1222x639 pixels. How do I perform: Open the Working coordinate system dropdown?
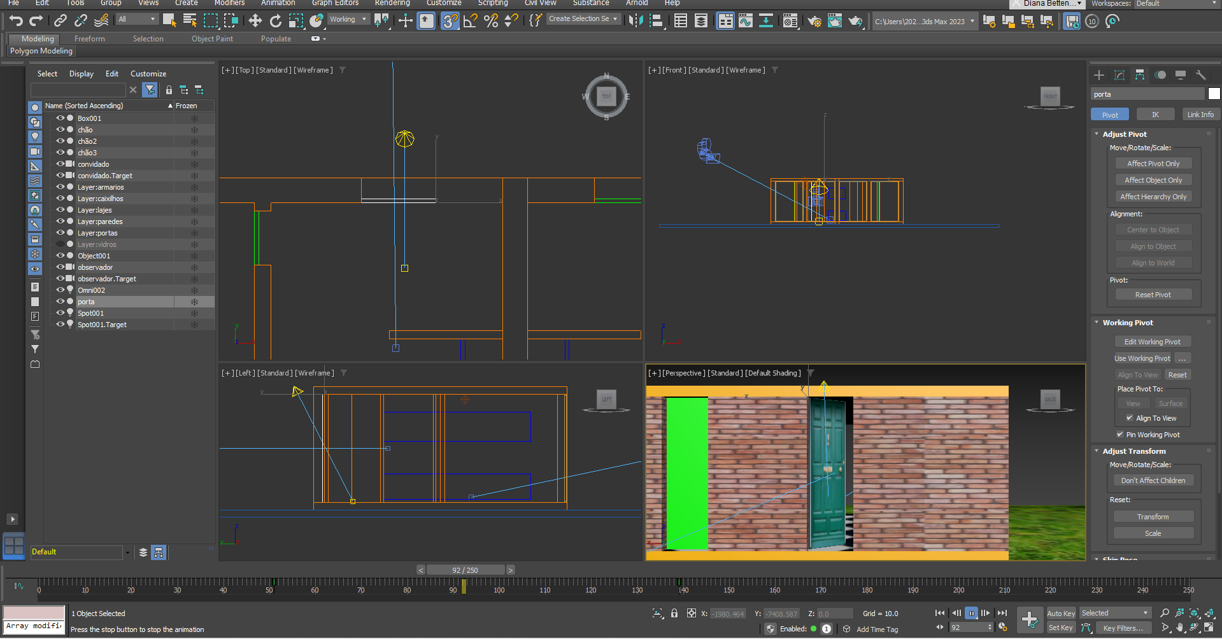click(348, 20)
